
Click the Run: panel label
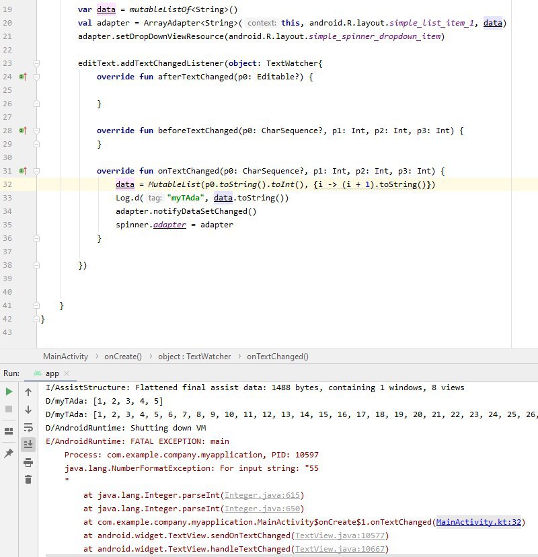point(11,373)
